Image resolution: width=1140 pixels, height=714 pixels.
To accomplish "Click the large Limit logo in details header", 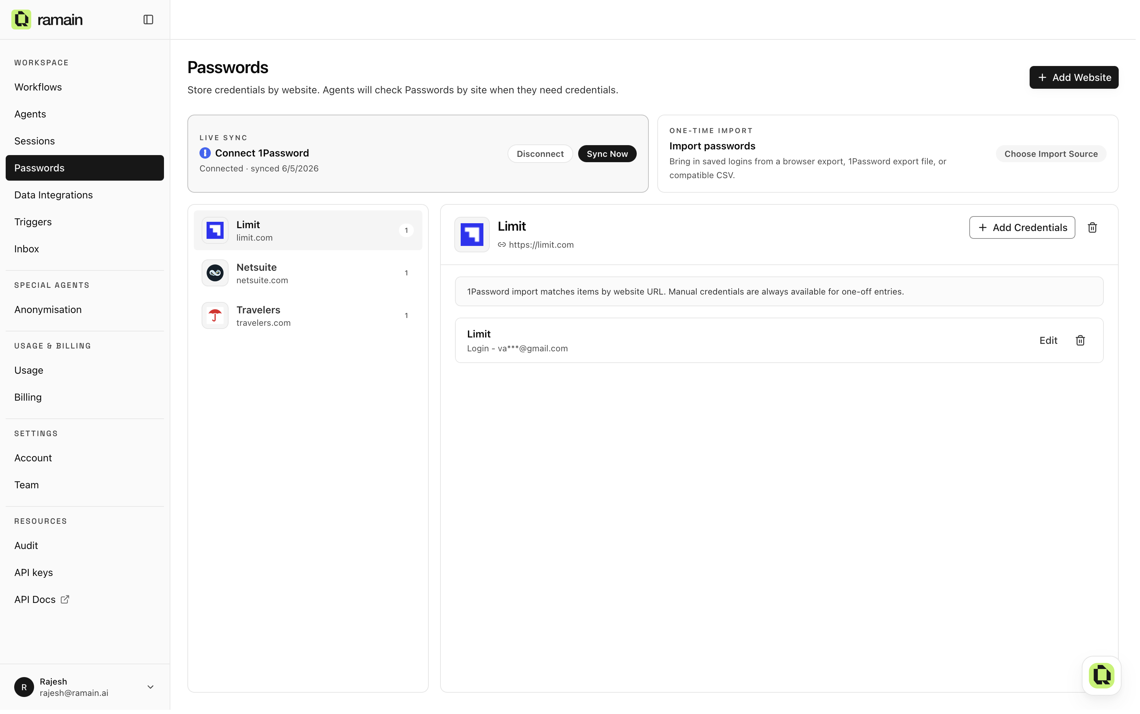I will [472, 235].
